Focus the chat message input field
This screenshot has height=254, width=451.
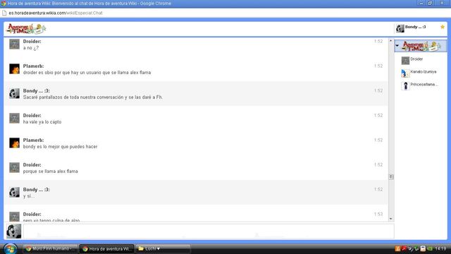click(x=209, y=231)
